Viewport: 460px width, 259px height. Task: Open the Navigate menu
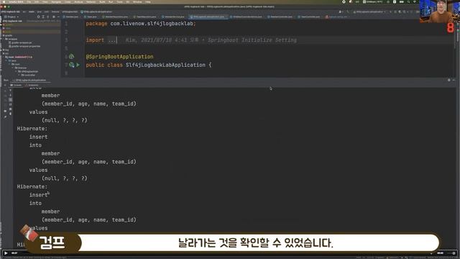pos(56,2)
